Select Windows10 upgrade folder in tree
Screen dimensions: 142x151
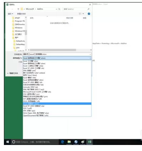pos(19,31)
